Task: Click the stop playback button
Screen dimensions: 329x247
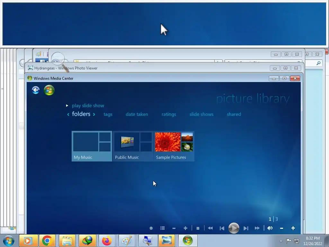Action: [198, 228]
